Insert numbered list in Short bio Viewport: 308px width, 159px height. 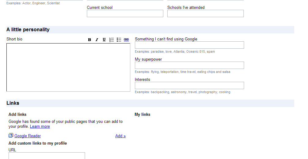(112, 40)
